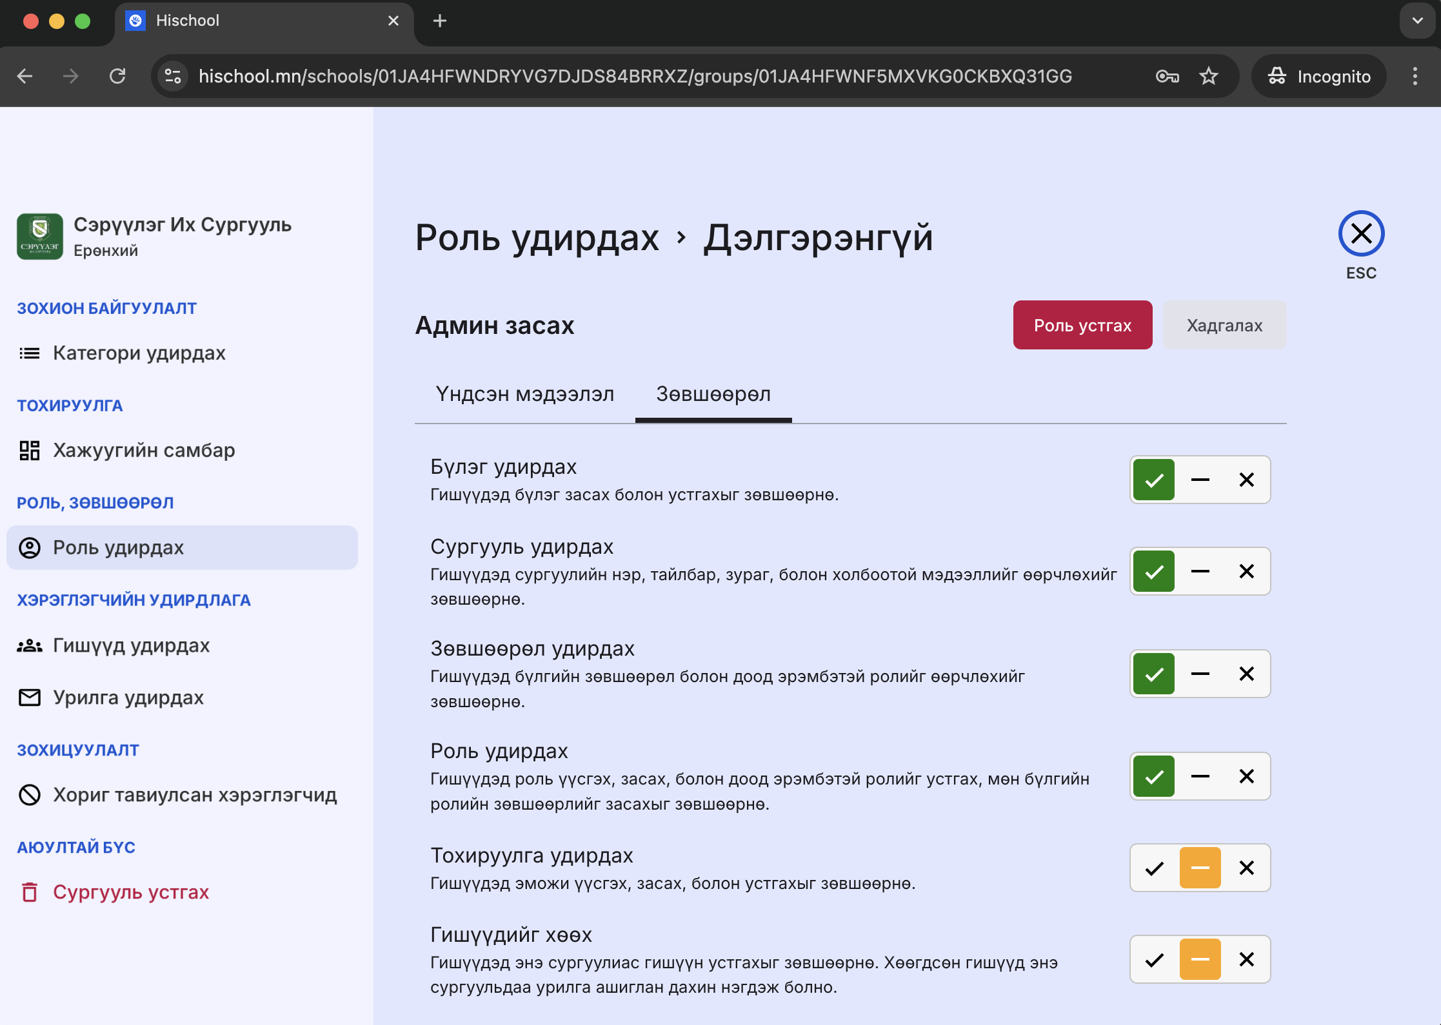
Task: Click the Урилга удирдах envelope icon
Action: coord(30,698)
